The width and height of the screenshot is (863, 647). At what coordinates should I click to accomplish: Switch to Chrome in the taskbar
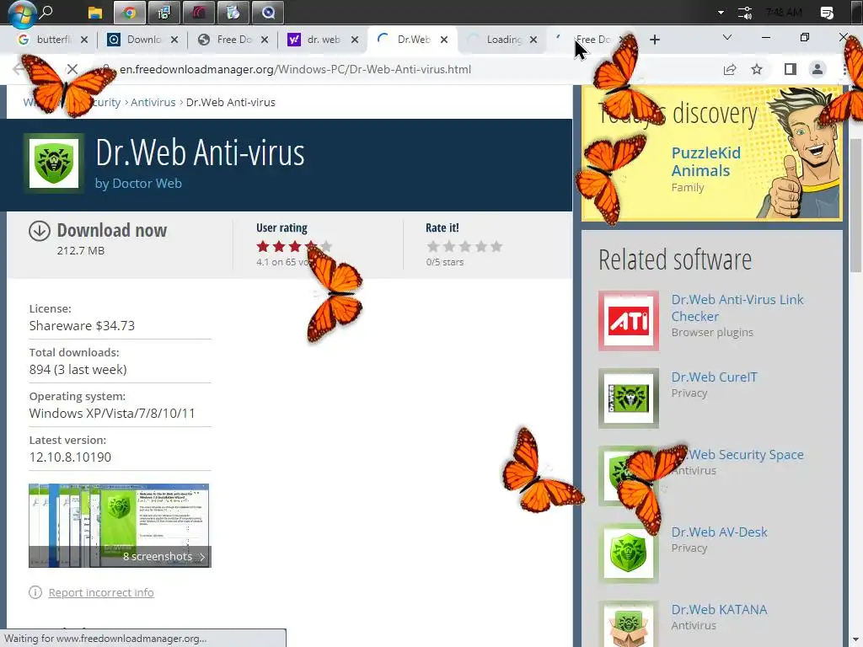pyautogui.click(x=129, y=12)
